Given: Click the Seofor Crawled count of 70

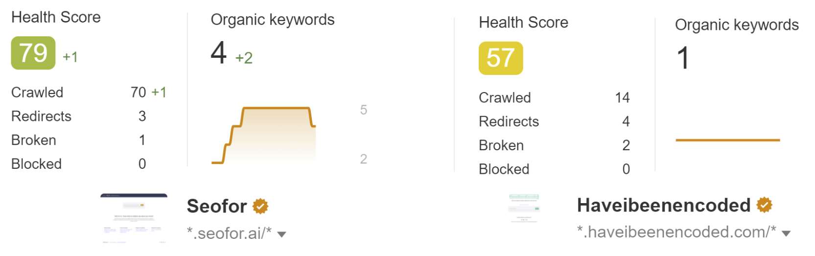Looking at the screenshot, I should pyautogui.click(x=138, y=92).
